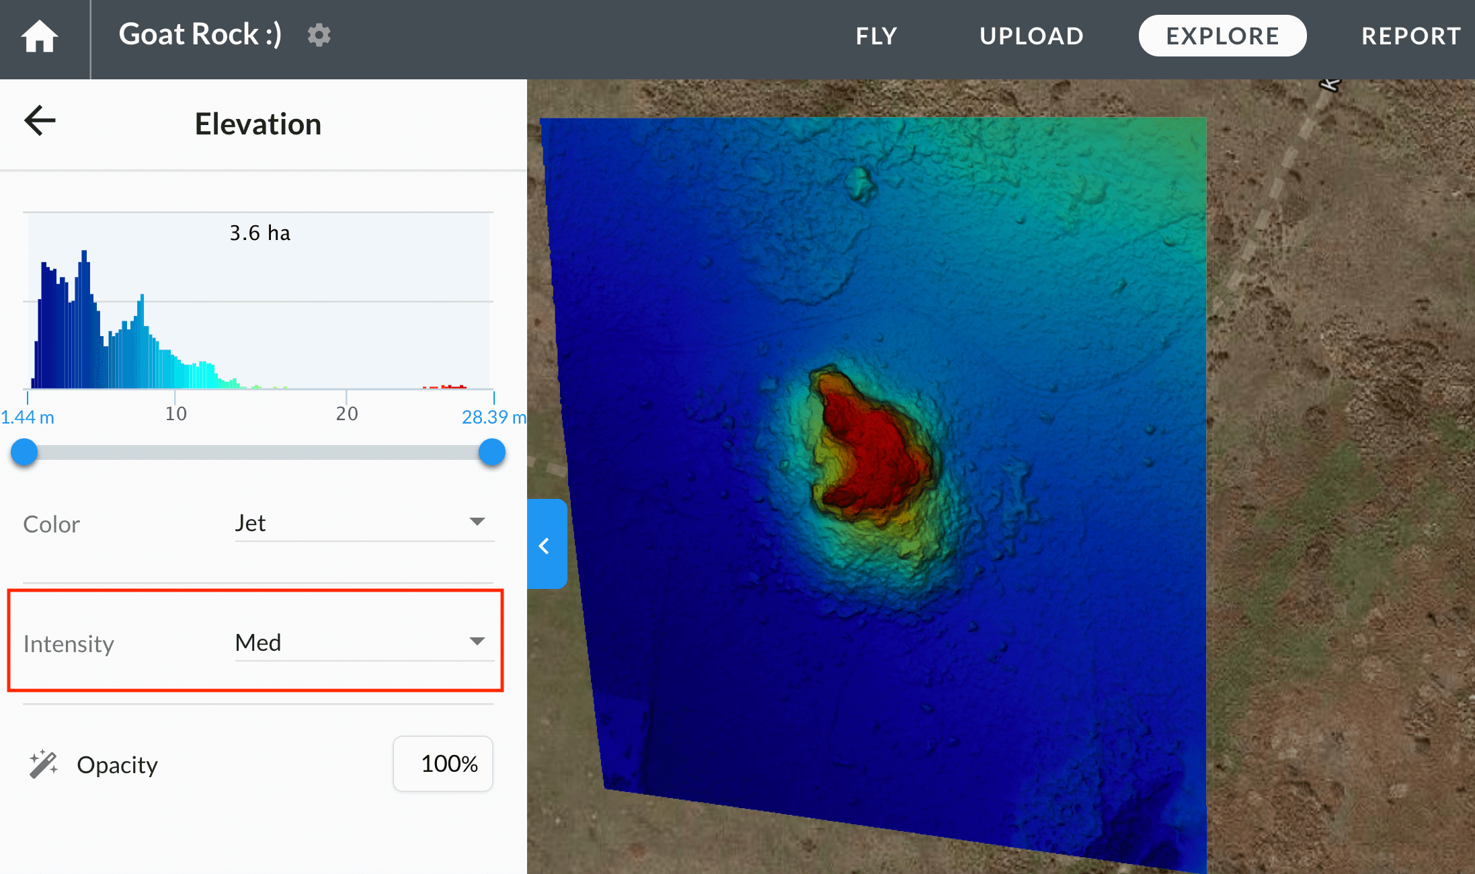Click the Opacity magic wand icon

point(44,764)
